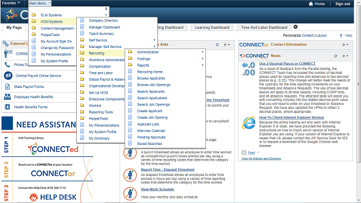
Task: Click the Home house icon
Action: (311, 4)
